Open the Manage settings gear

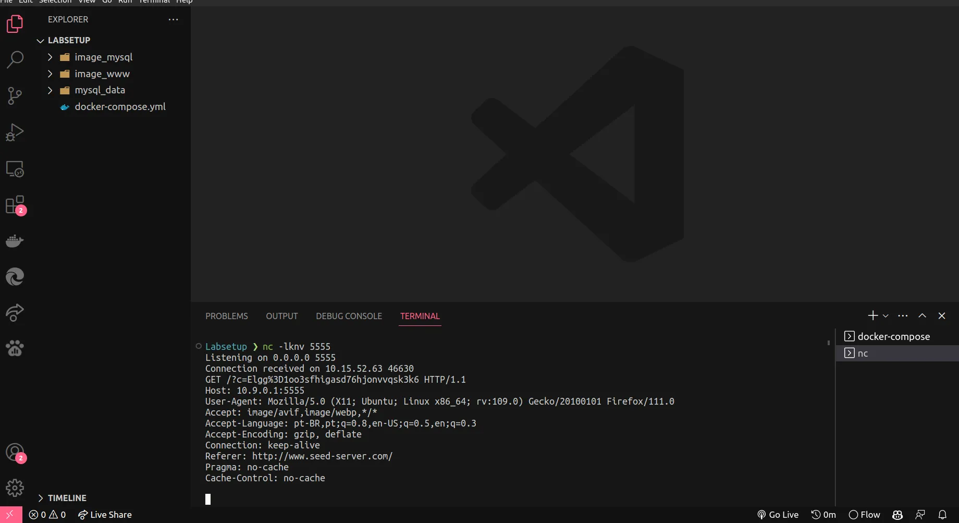[15, 488]
